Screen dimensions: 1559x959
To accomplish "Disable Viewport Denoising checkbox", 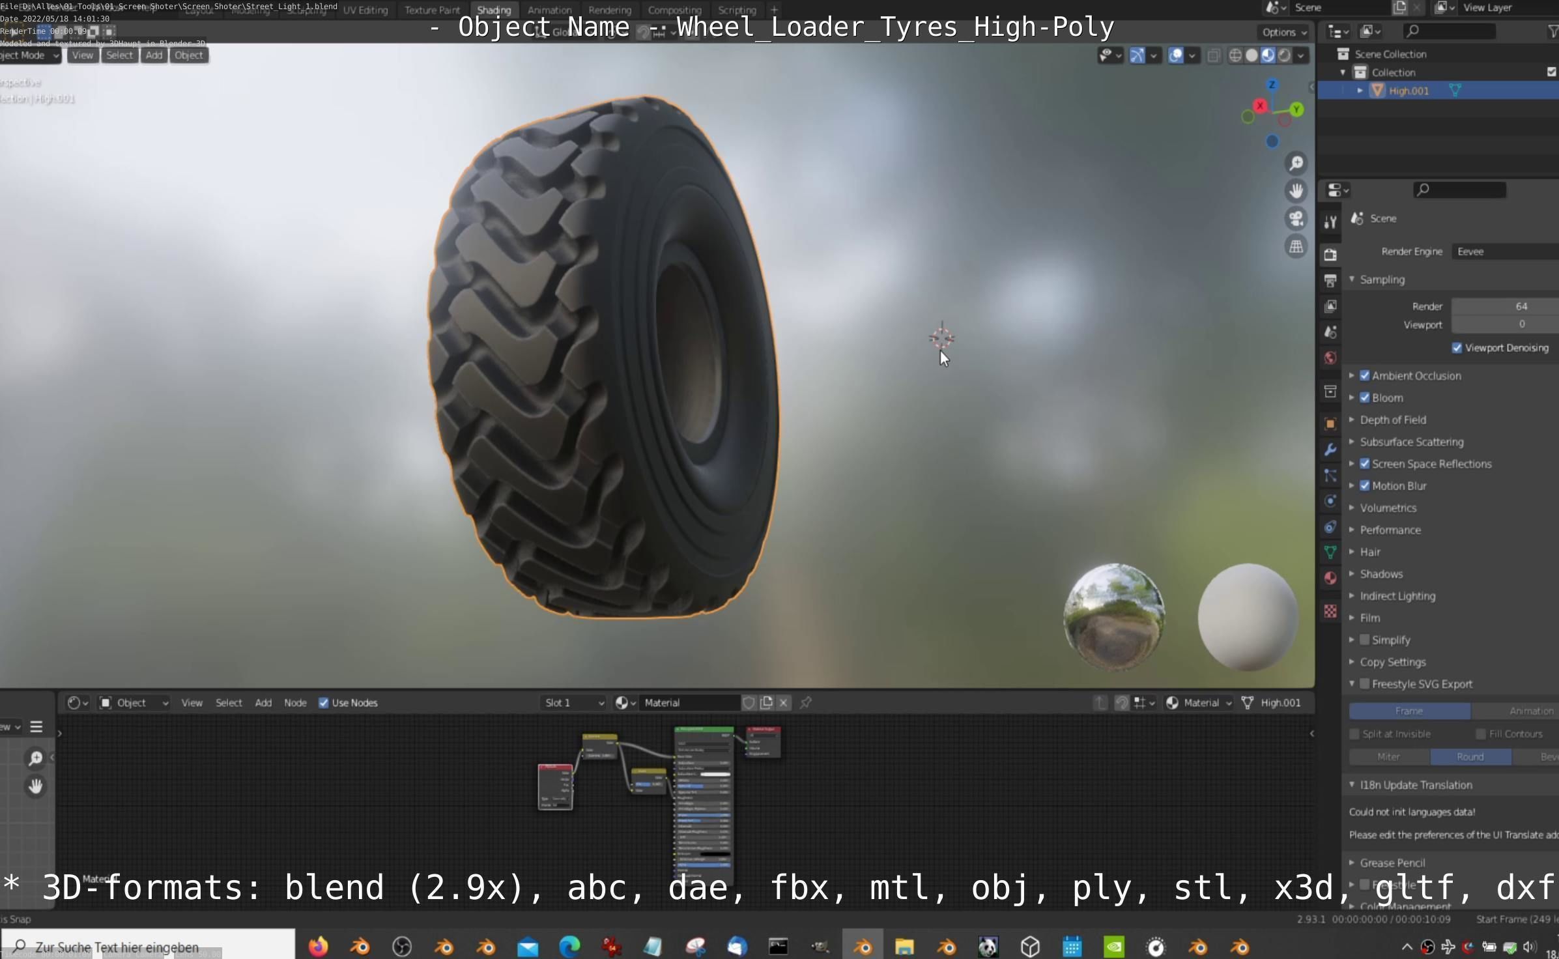I will (1457, 348).
